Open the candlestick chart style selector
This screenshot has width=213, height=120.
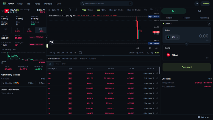point(70,10)
